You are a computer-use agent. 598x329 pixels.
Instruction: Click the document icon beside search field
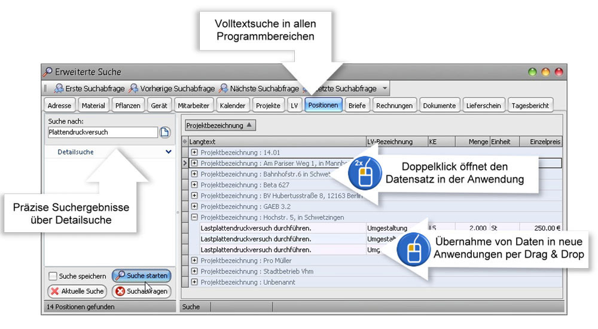(164, 133)
